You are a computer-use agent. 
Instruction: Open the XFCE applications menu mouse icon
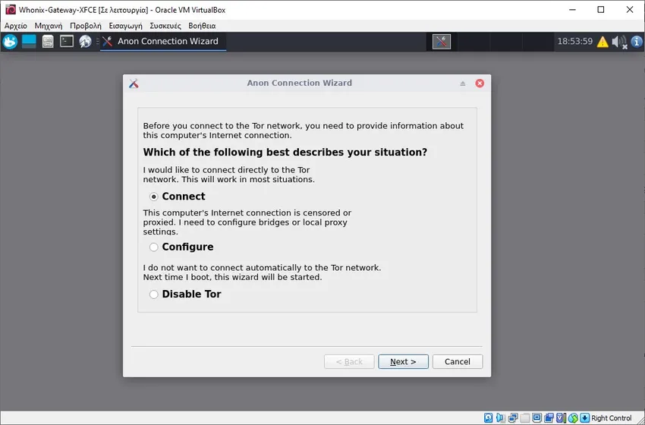[10, 42]
